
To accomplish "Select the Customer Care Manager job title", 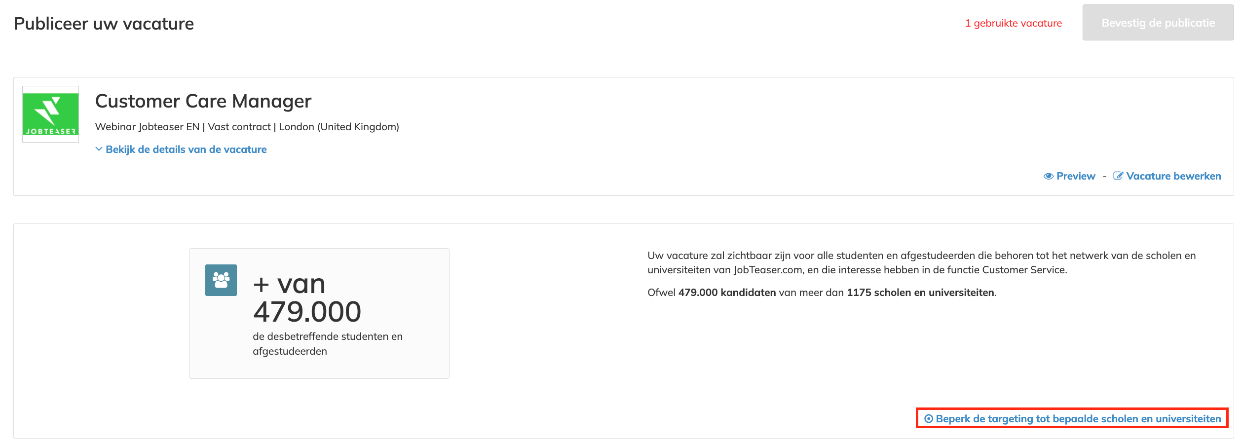I will tap(203, 101).
